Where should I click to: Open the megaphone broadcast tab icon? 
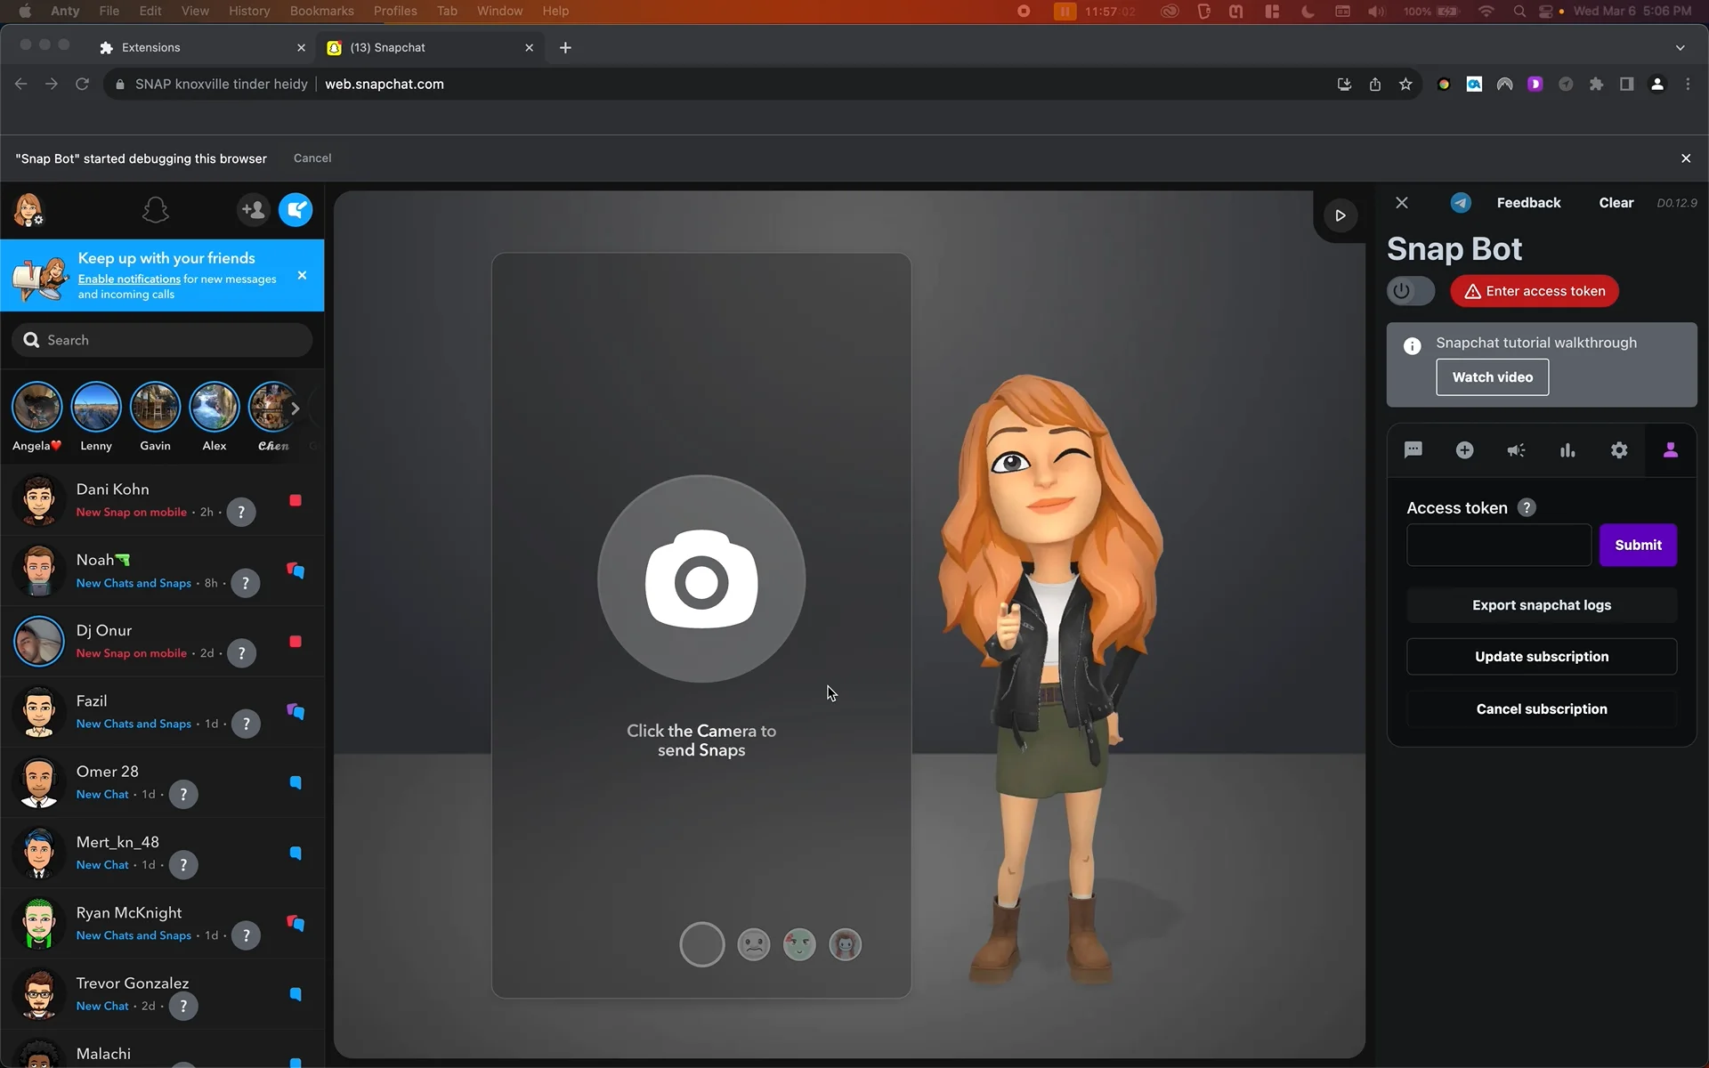[x=1516, y=450]
